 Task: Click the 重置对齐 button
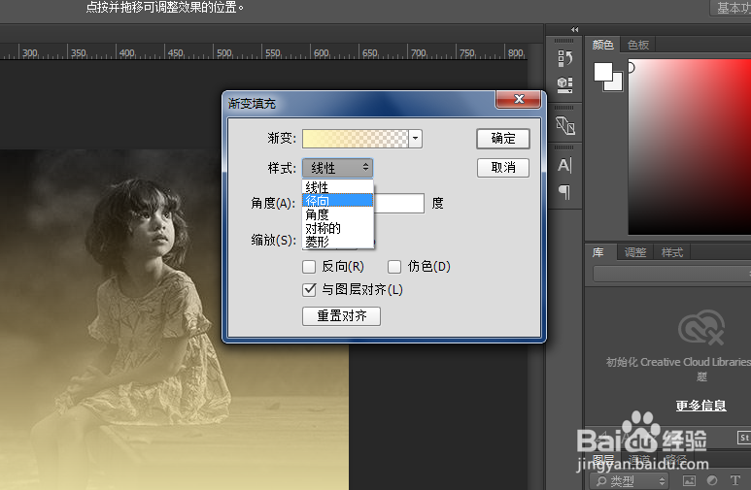click(x=341, y=315)
